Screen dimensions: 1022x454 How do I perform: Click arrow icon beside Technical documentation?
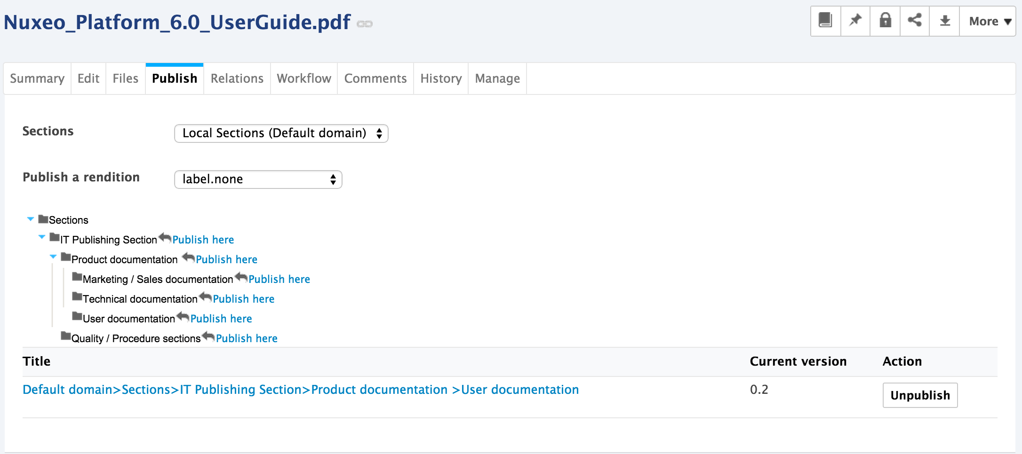tap(205, 297)
